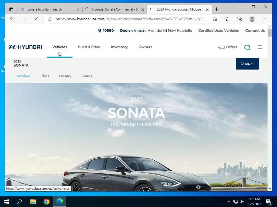
Task: Click the 10580 zip code
Action: click(x=108, y=31)
